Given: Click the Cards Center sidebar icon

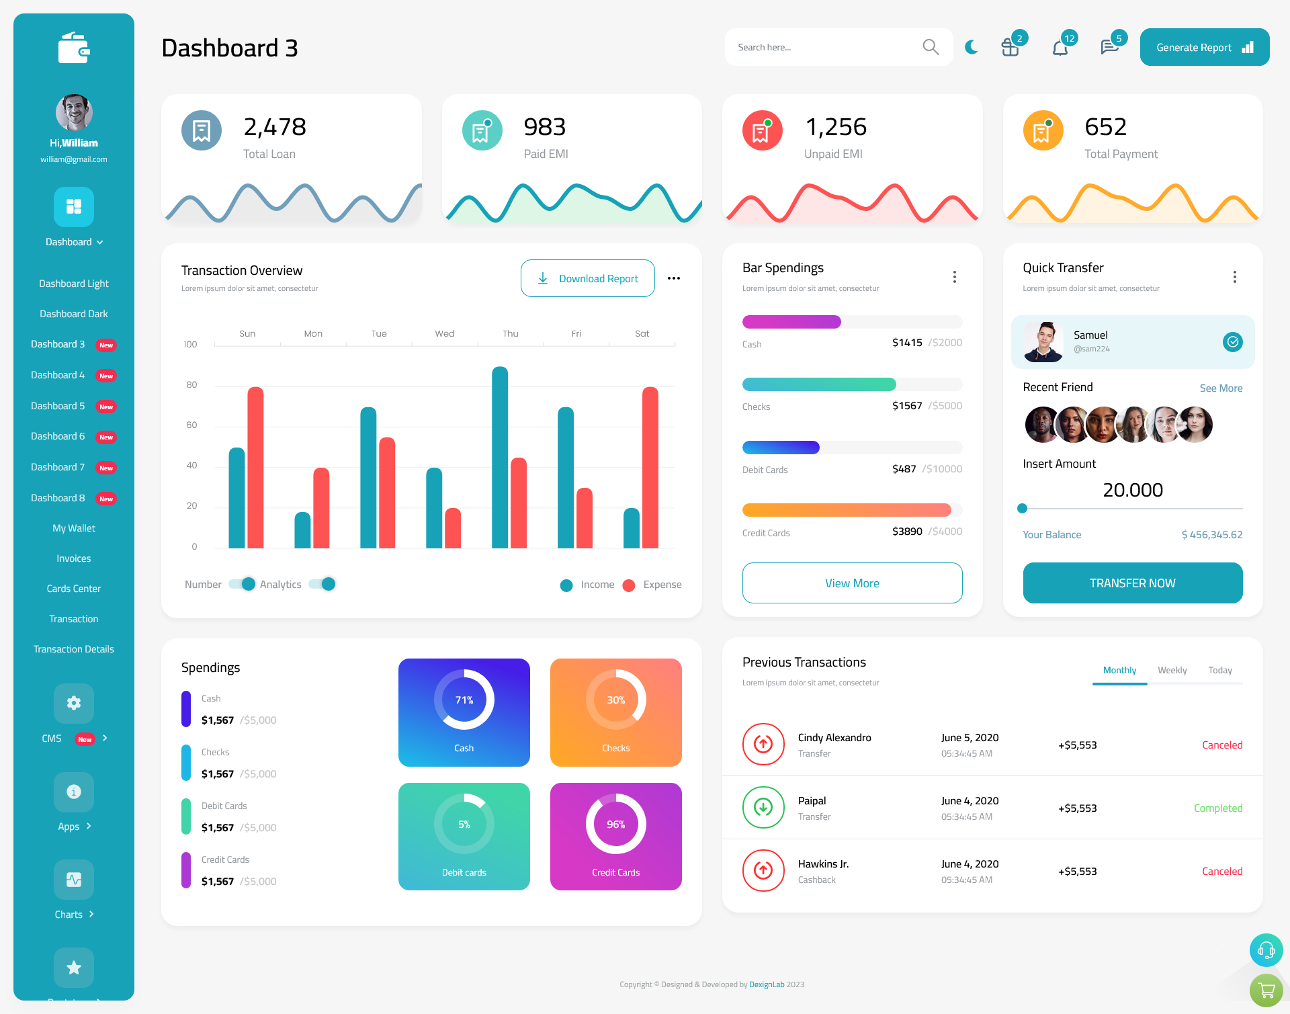Looking at the screenshot, I should (73, 588).
